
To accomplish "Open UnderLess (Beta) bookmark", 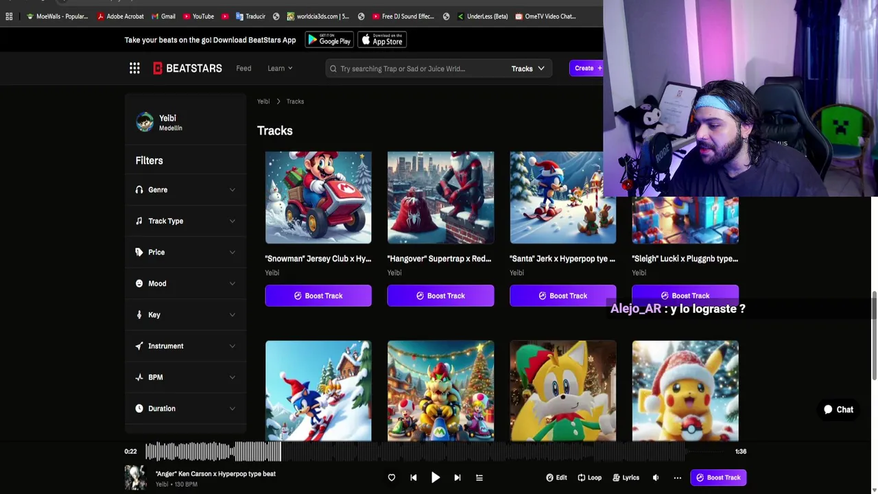I will 483,16.
